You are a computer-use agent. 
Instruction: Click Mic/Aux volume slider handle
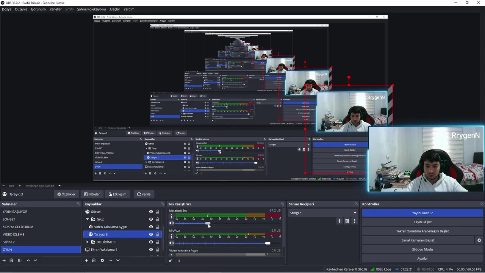268,243
